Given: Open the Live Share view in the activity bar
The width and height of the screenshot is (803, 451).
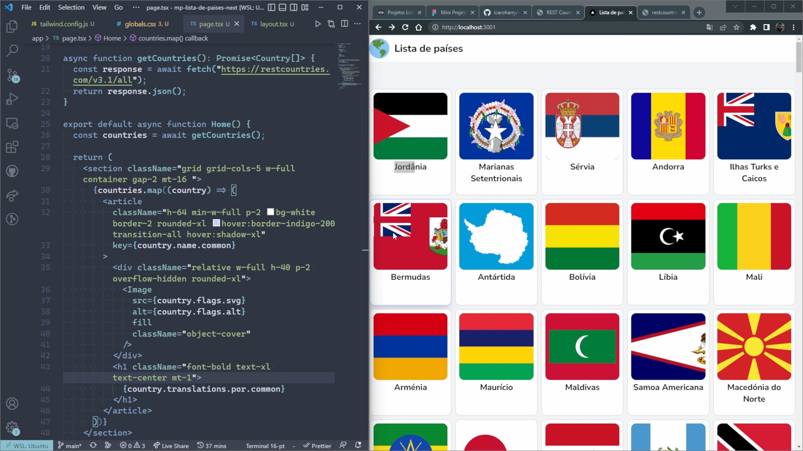Looking at the screenshot, I should 12,195.
